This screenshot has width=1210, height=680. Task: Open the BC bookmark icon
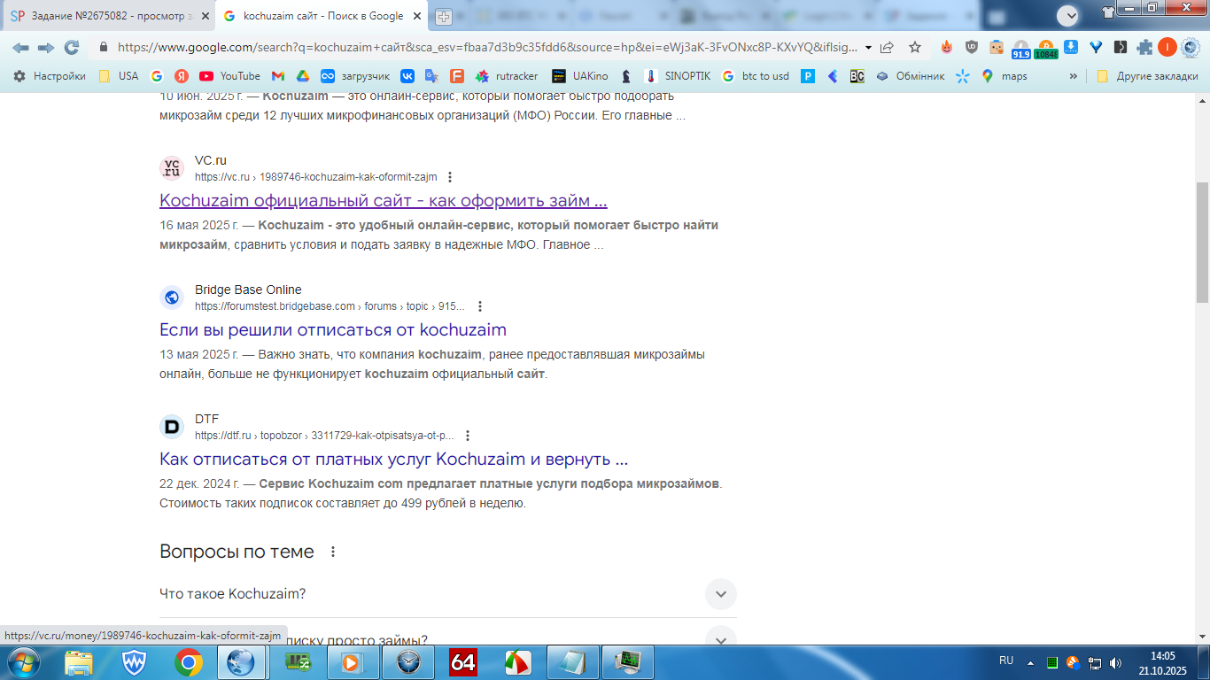[857, 76]
